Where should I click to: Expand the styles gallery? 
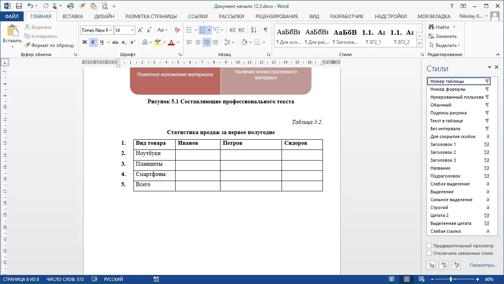coord(419,44)
